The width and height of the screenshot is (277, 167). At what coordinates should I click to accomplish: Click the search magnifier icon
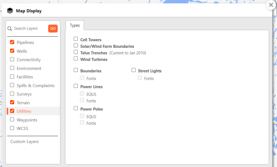10,28
